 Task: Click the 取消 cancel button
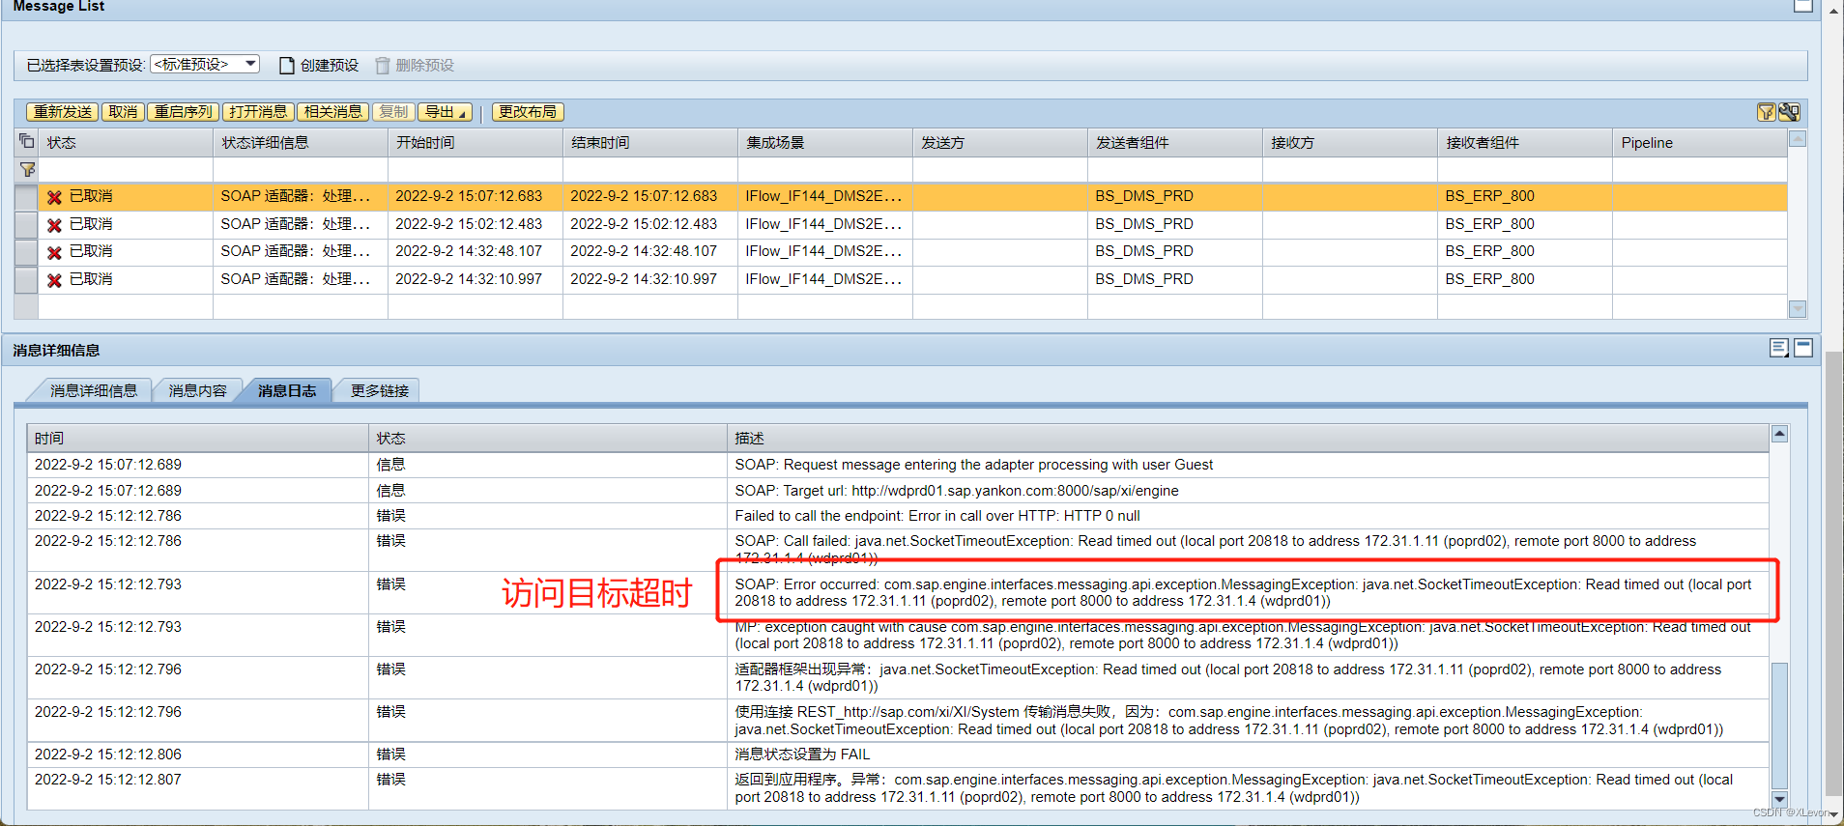(x=123, y=112)
